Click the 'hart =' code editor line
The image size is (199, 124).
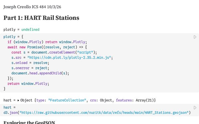(10, 107)
